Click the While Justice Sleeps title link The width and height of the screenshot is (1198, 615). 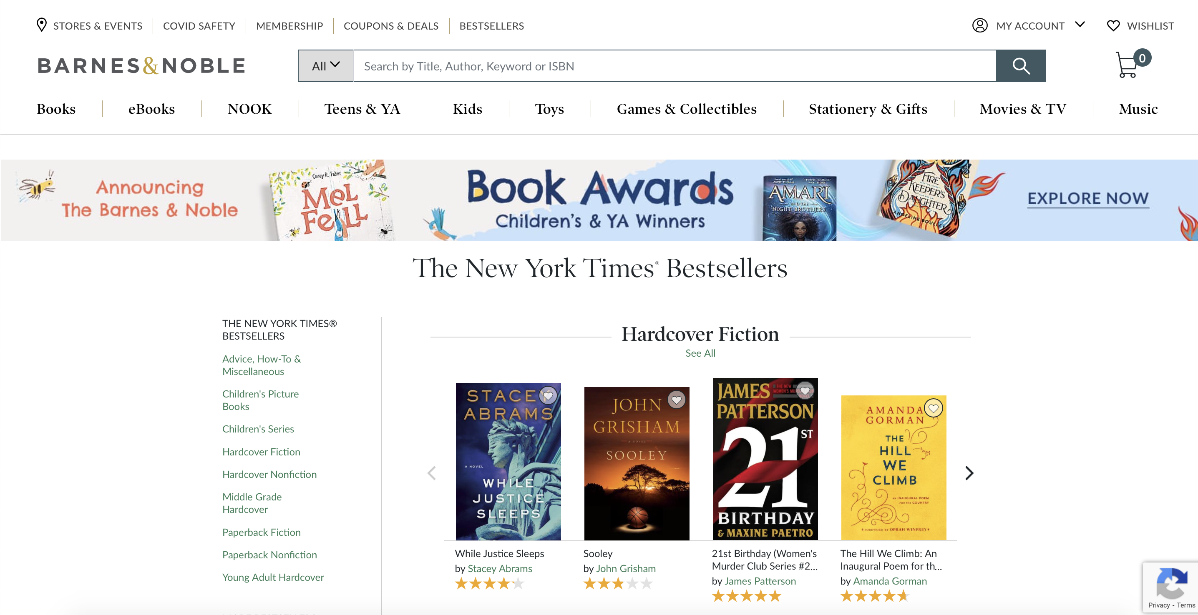point(499,554)
